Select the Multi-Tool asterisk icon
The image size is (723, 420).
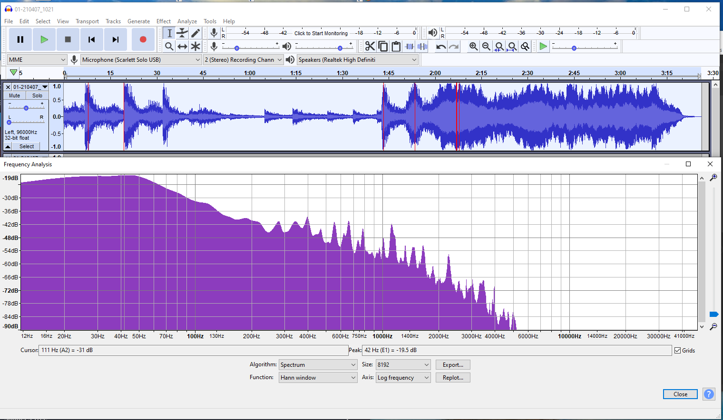coord(195,46)
